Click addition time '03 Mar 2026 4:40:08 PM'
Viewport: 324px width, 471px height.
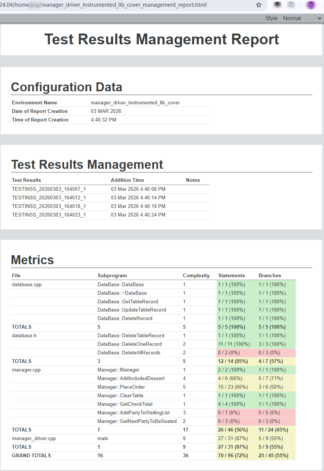coord(138,189)
